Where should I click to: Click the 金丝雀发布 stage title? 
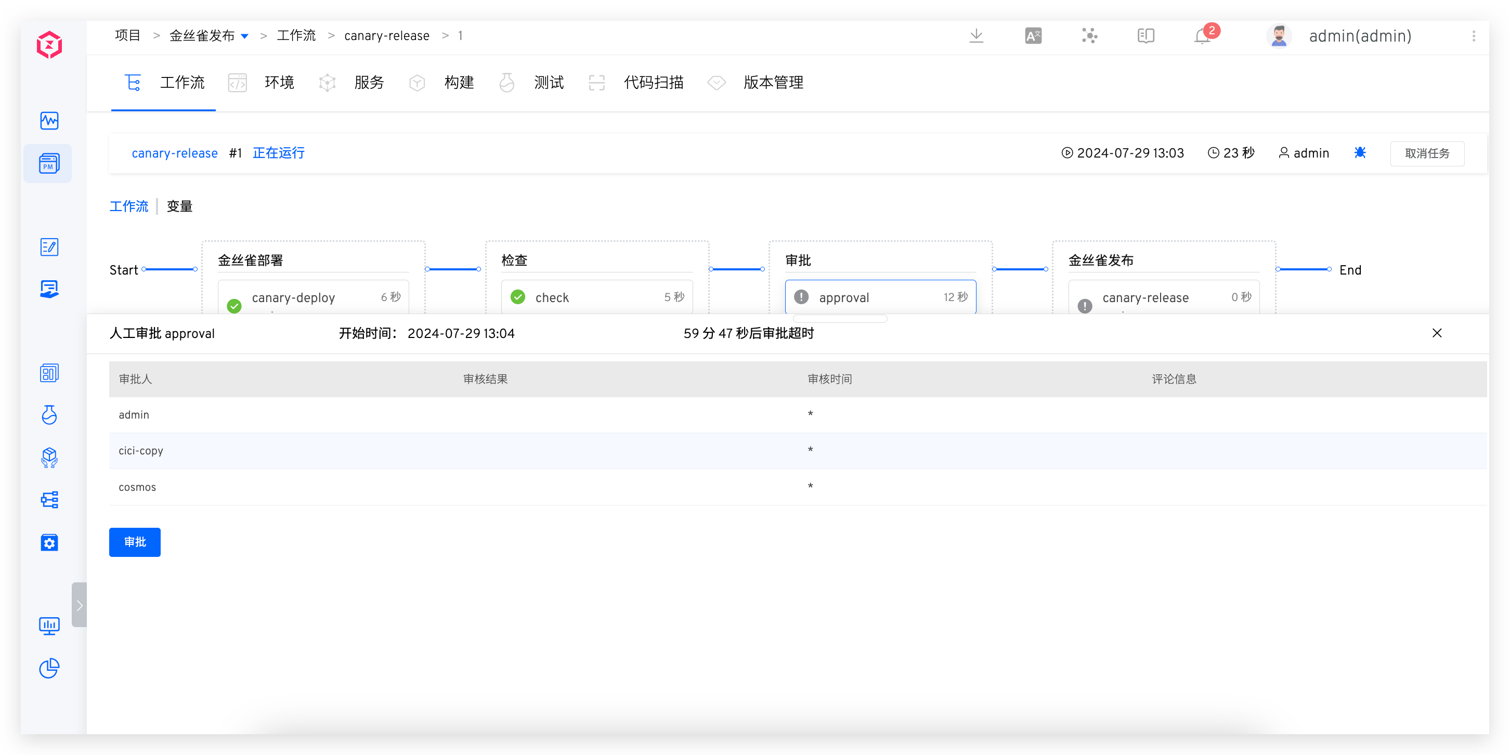pos(1101,261)
